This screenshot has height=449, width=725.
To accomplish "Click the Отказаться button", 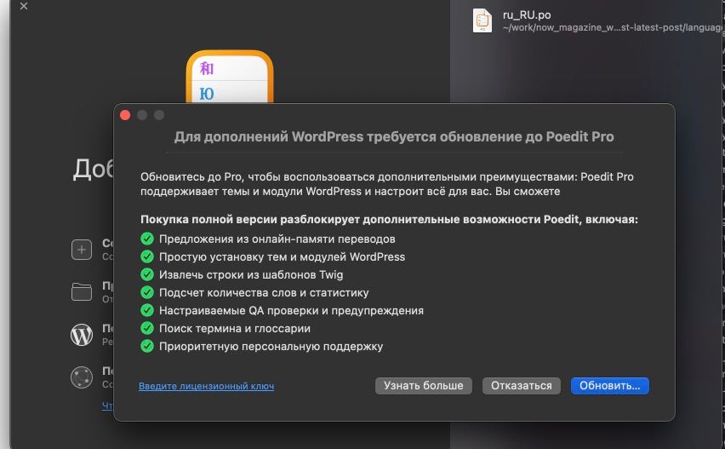I will (521, 386).
